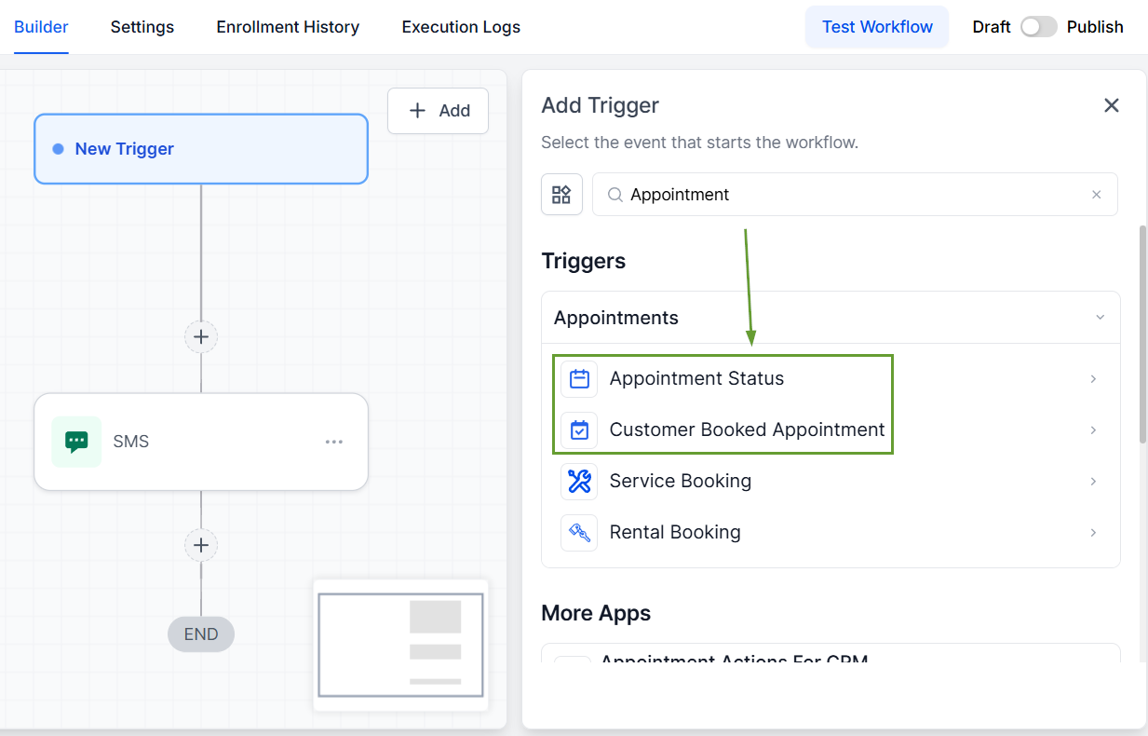Click the Service Booking wrench icon
The image size is (1148, 736).
(x=579, y=481)
